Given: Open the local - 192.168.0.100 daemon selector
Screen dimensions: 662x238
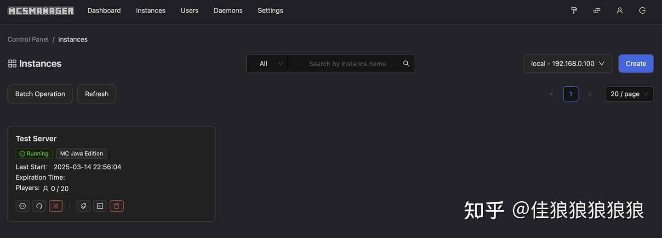Looking at the screenshot, I should (568, 64).
